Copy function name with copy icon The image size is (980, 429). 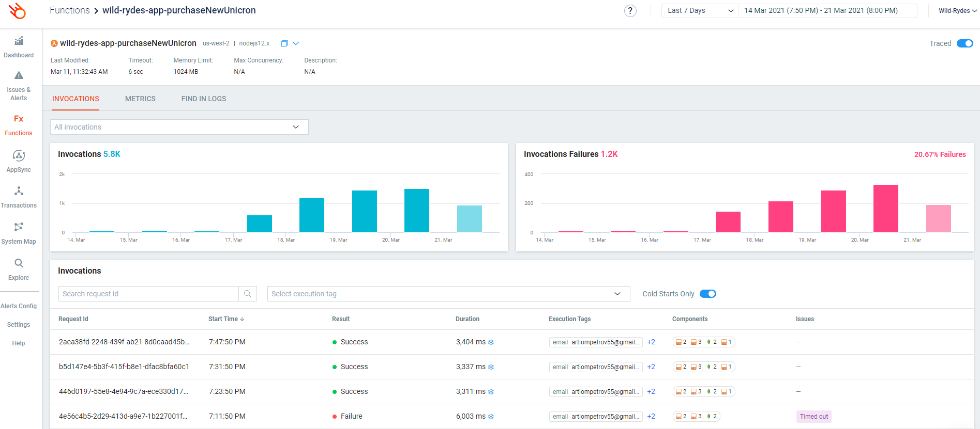(284, 43)
